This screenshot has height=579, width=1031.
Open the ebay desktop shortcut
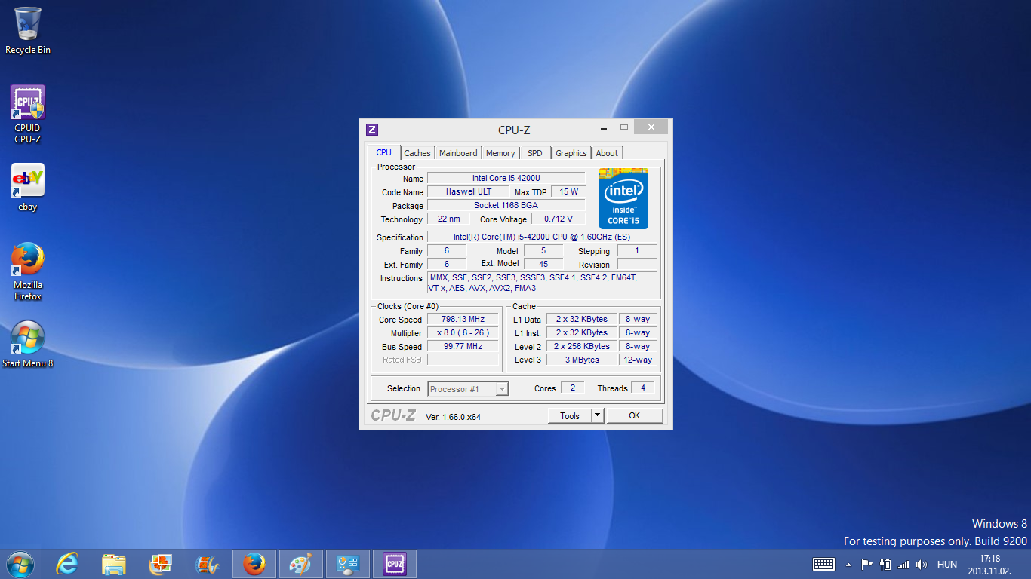point(28,188)
